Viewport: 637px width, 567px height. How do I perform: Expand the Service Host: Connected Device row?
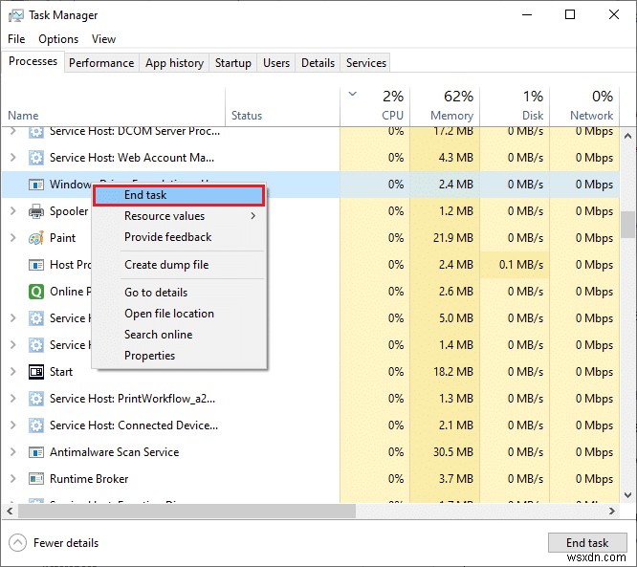(x=13, y=425)
